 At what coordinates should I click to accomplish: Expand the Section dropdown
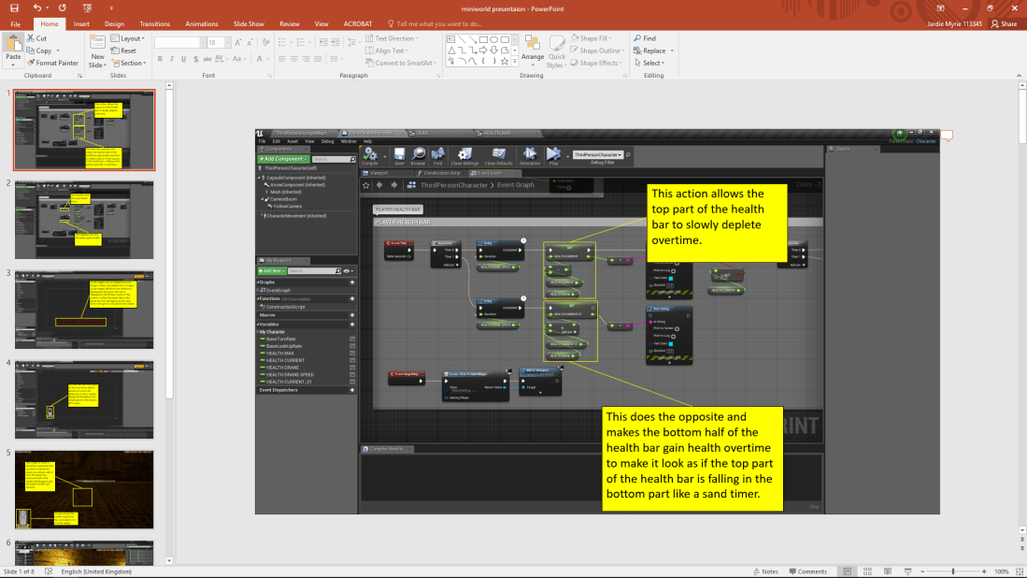[x=131, y=64]
